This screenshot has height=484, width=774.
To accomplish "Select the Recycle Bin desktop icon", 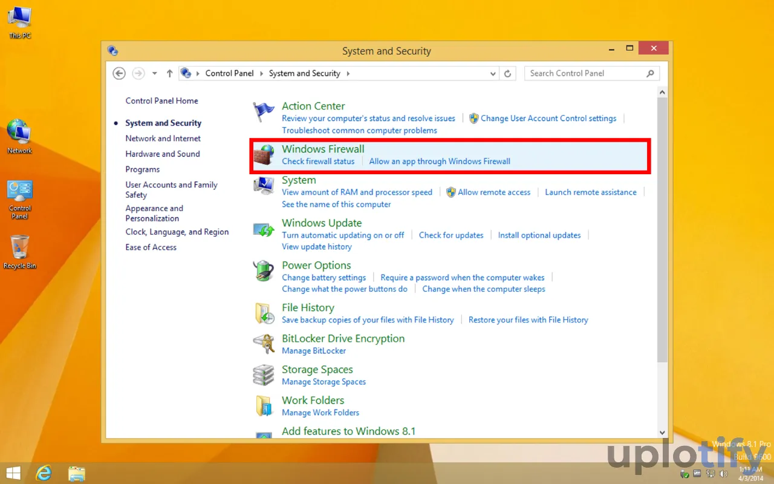I will pos(19,252).
